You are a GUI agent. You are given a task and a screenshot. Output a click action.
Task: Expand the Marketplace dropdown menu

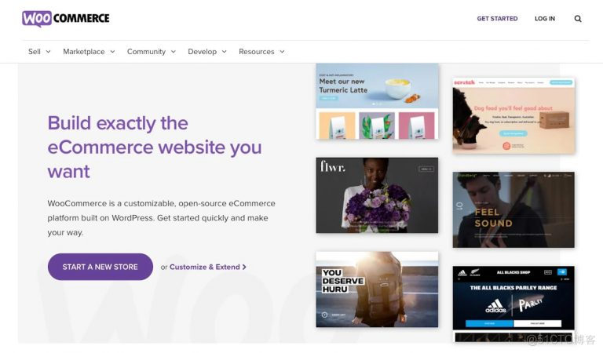click(x=89, y=52)
